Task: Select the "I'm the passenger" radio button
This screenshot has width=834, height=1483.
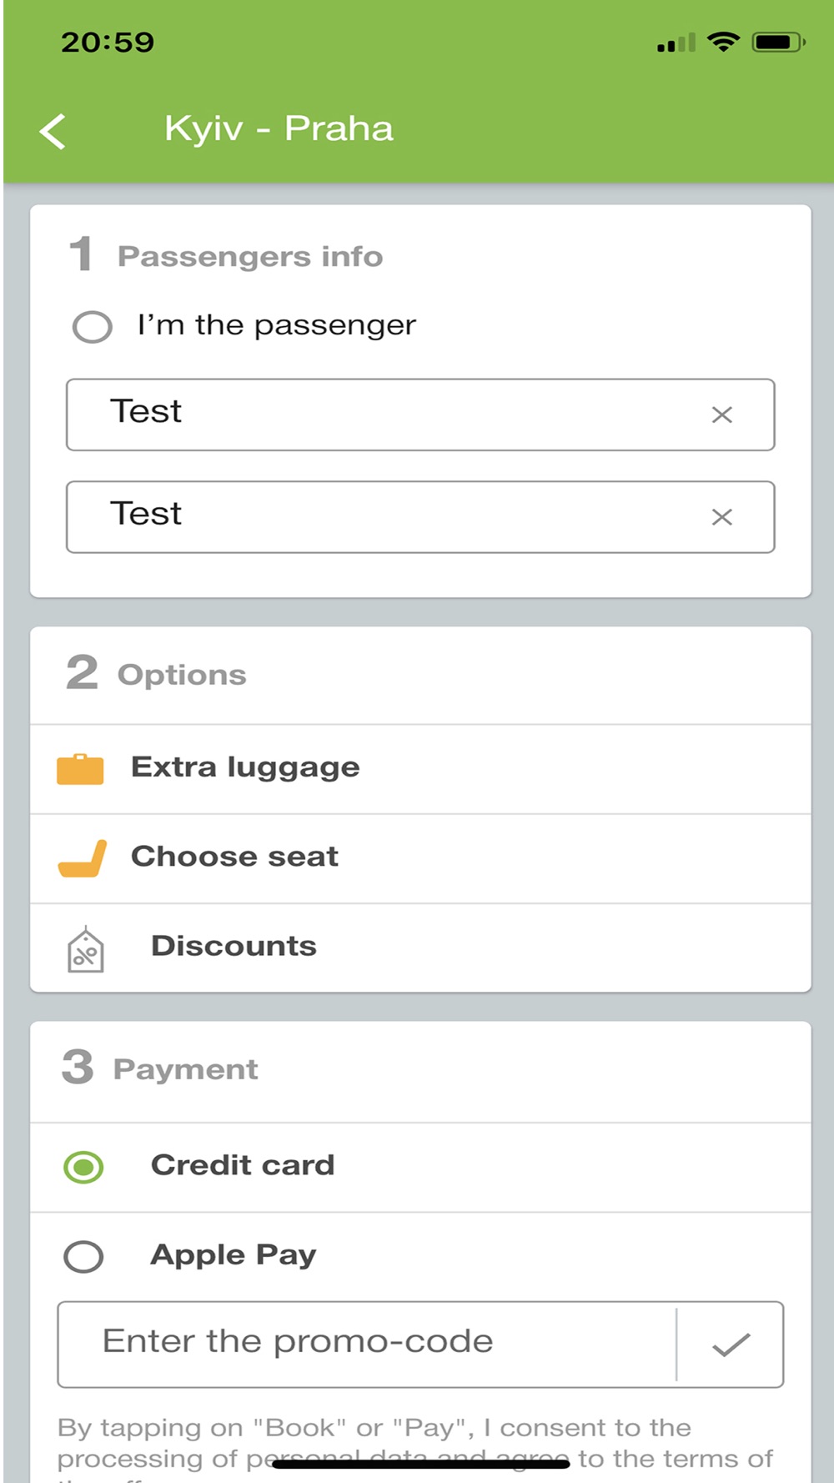Action: point(92,327)
